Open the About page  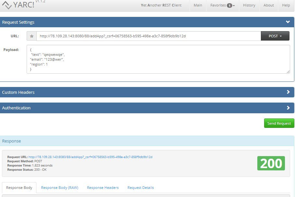coord(268,6)
